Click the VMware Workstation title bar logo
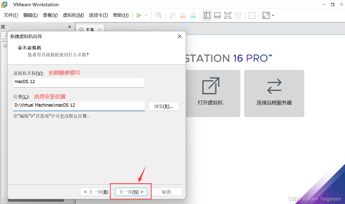Viewport: 345px width, 204px height. tap(4, 5)
